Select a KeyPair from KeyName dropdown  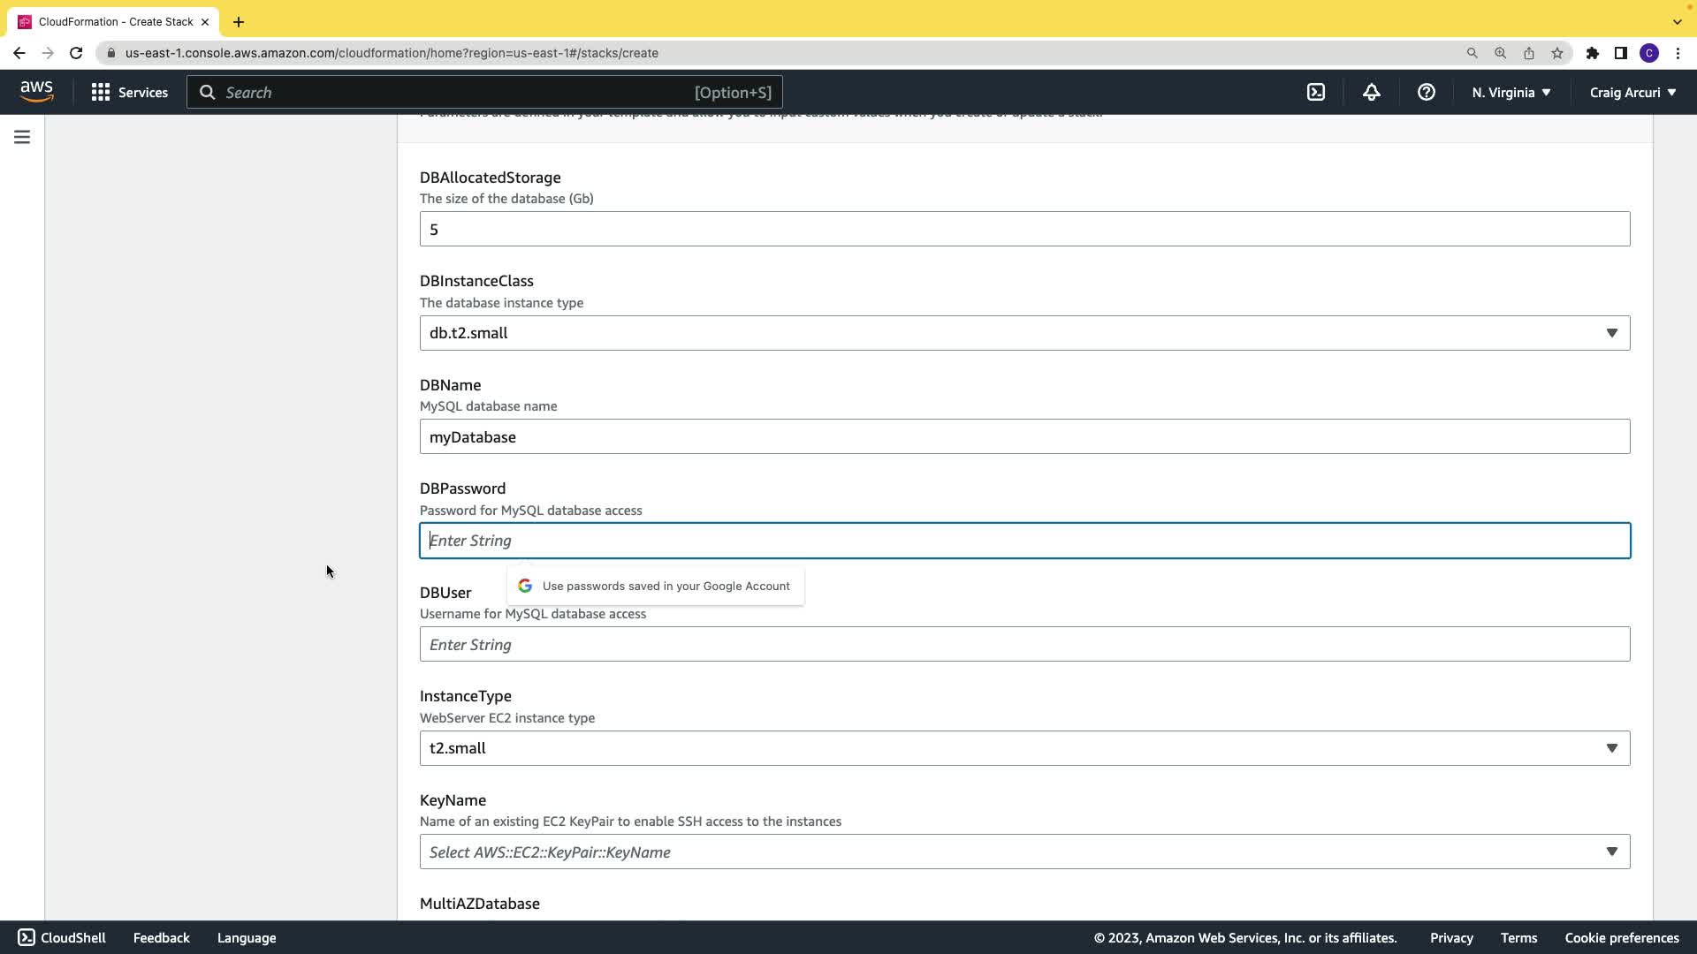[x=1024, y=852]
